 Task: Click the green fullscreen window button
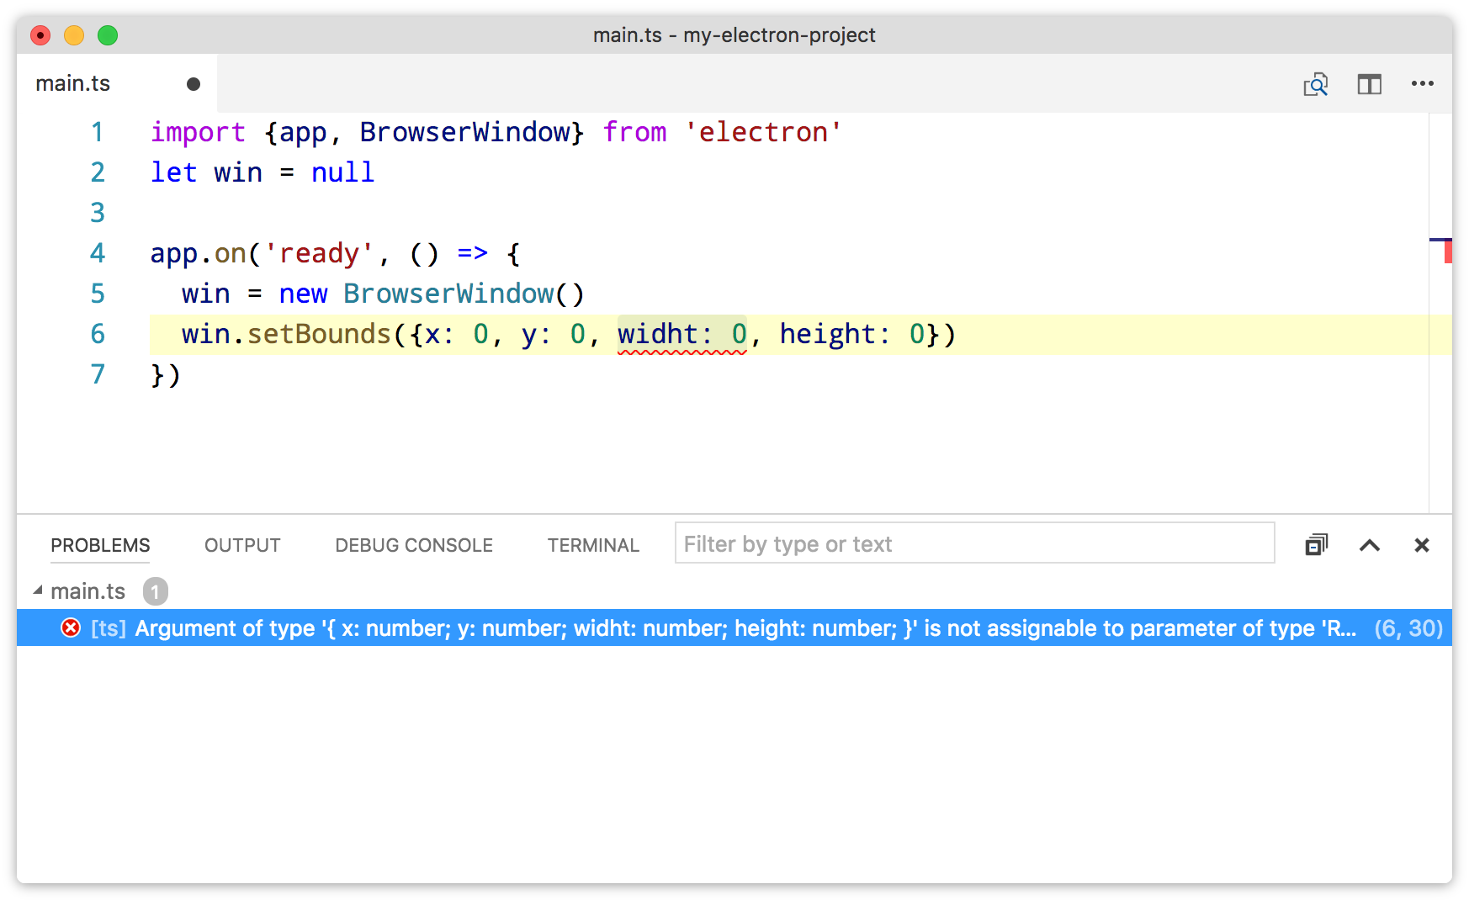[108, 35]
